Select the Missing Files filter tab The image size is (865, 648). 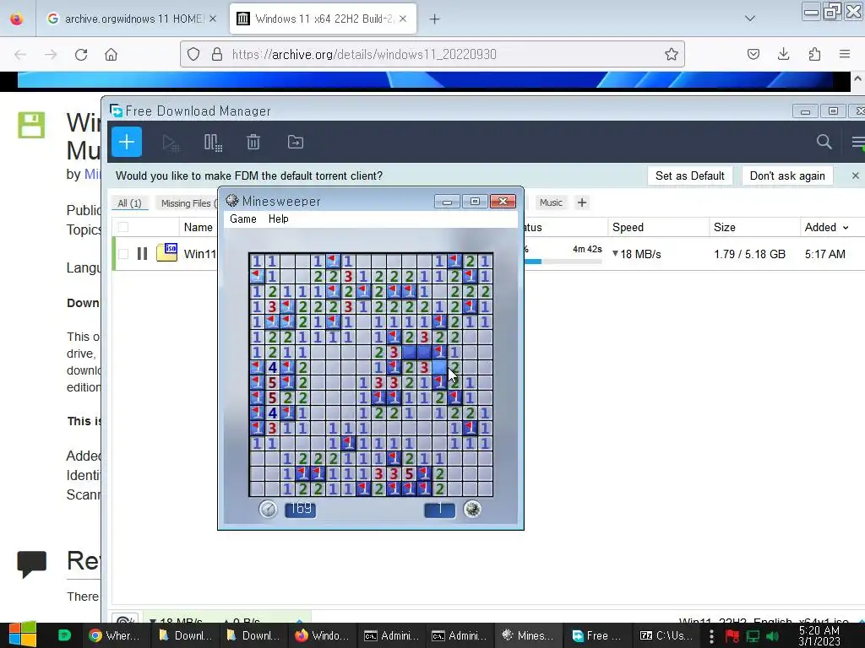[x=188, y=203]
